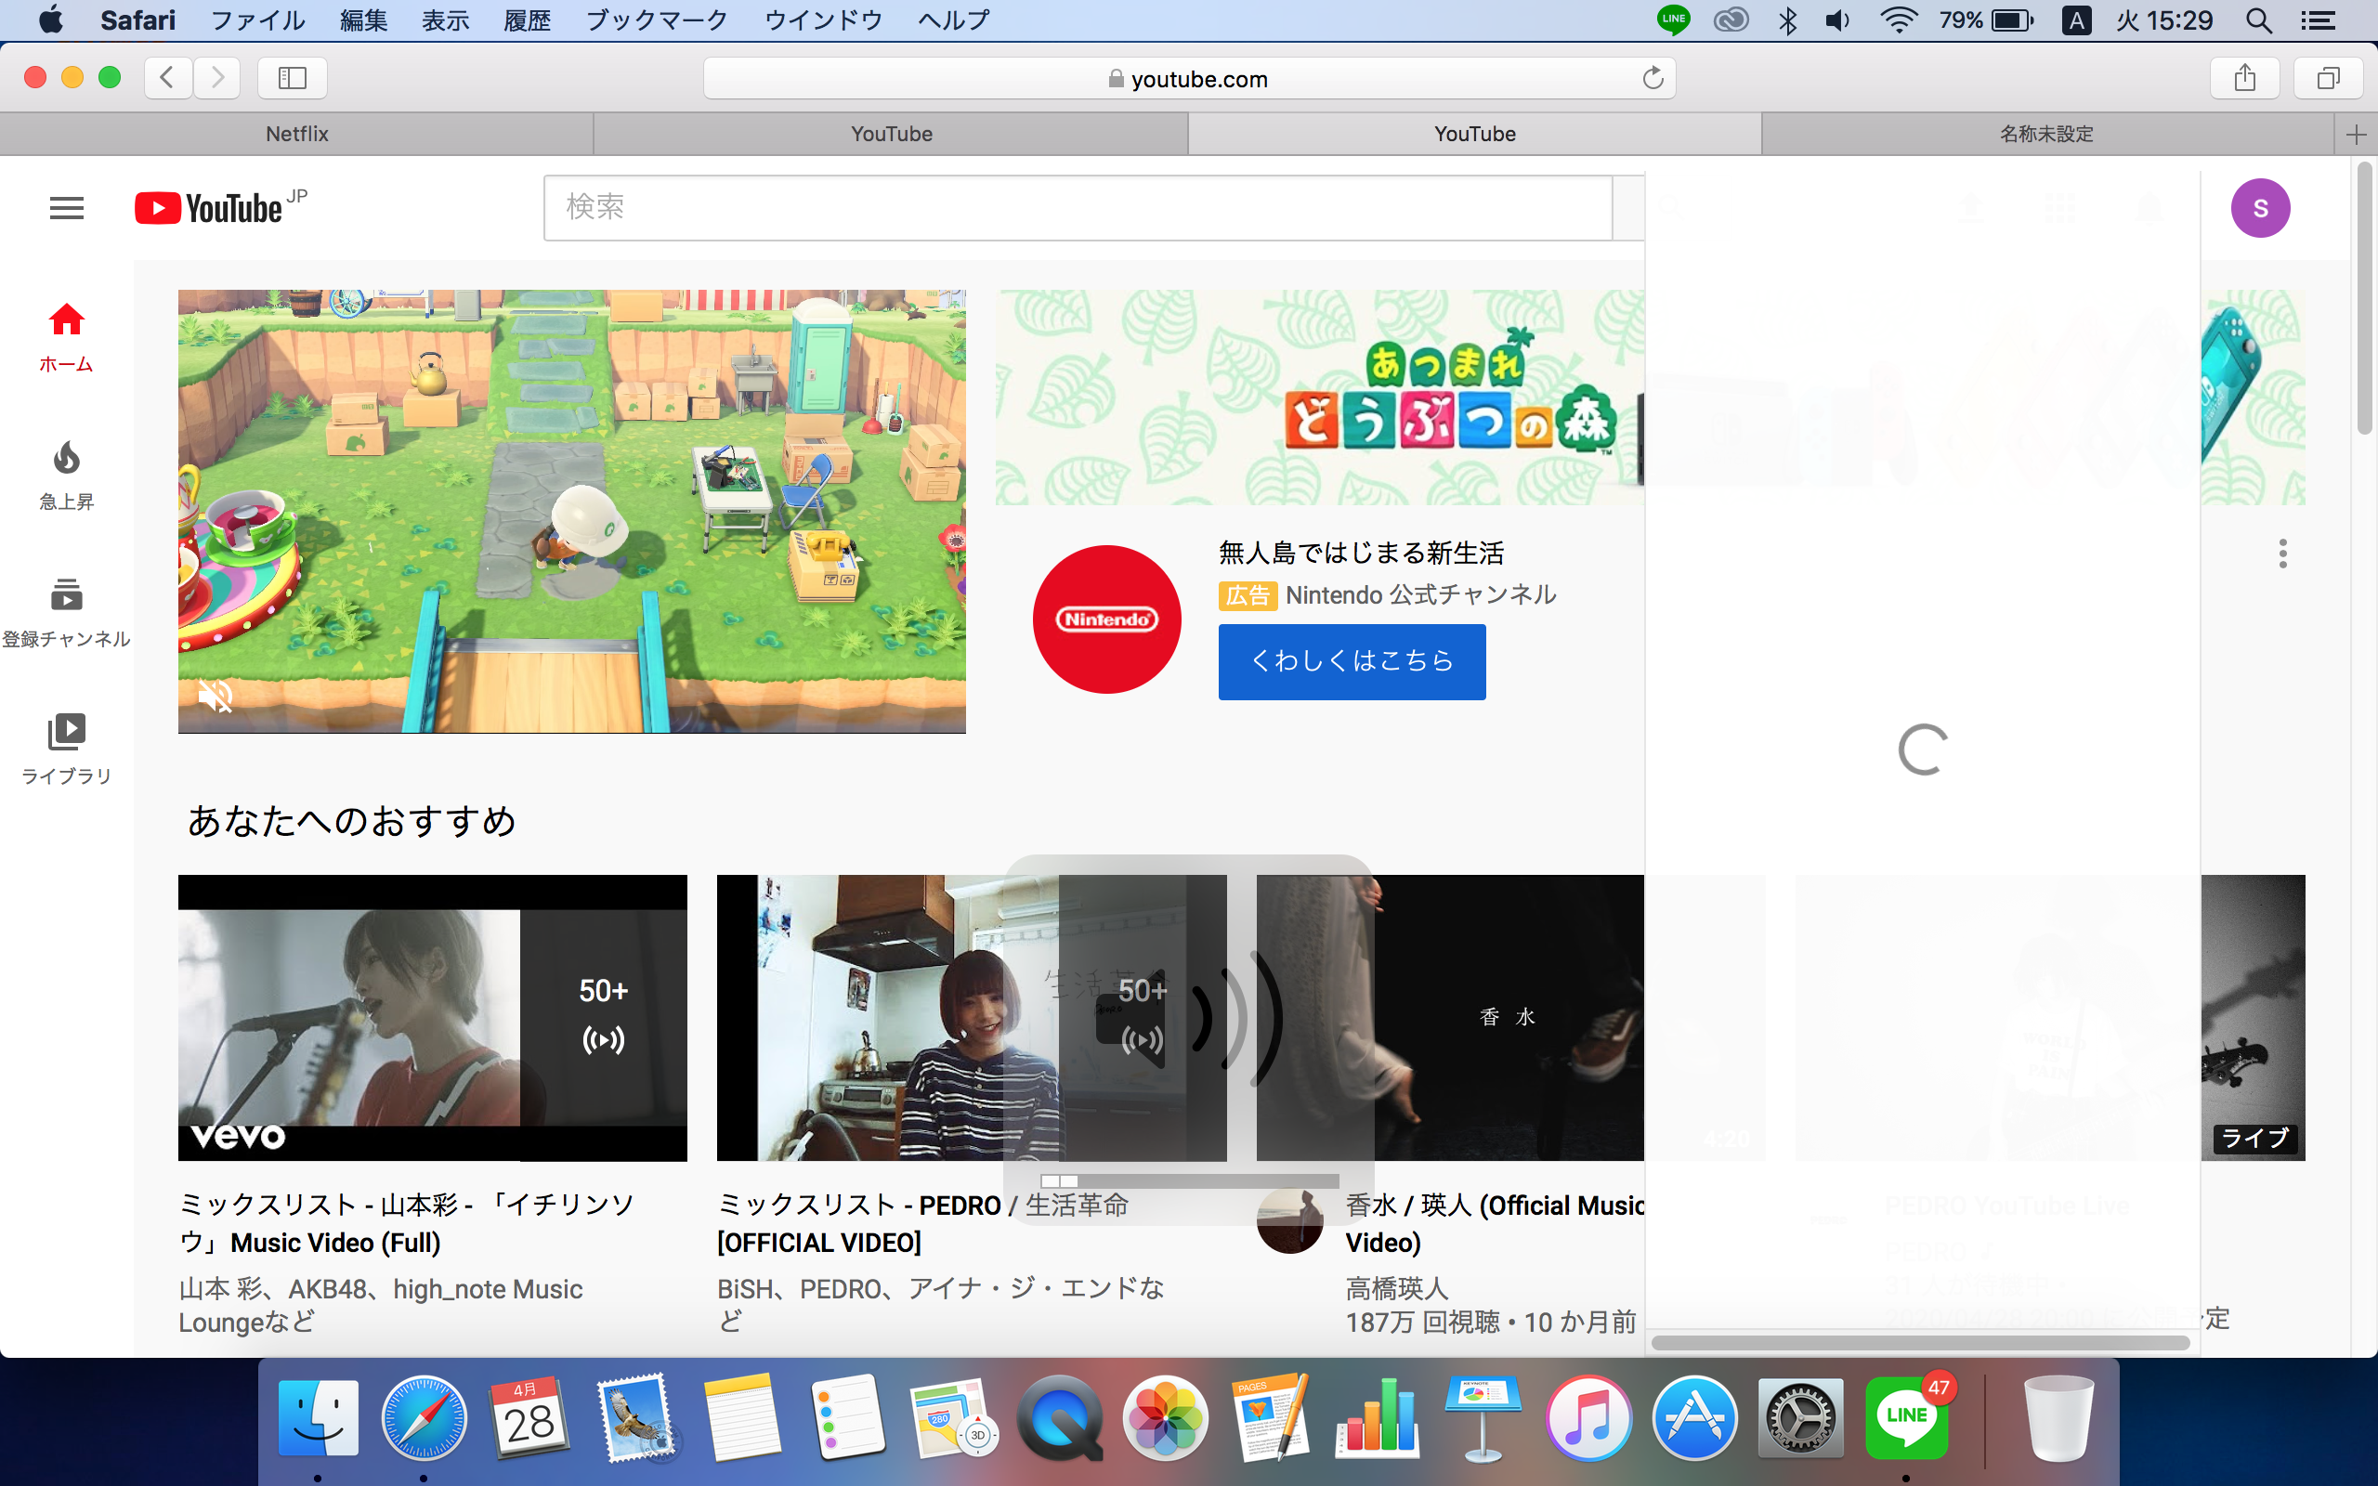Viewport: 2378px width, 1486px height.
Task: Open a new Safari tab with plus
Action: [x=2356, y=135]
